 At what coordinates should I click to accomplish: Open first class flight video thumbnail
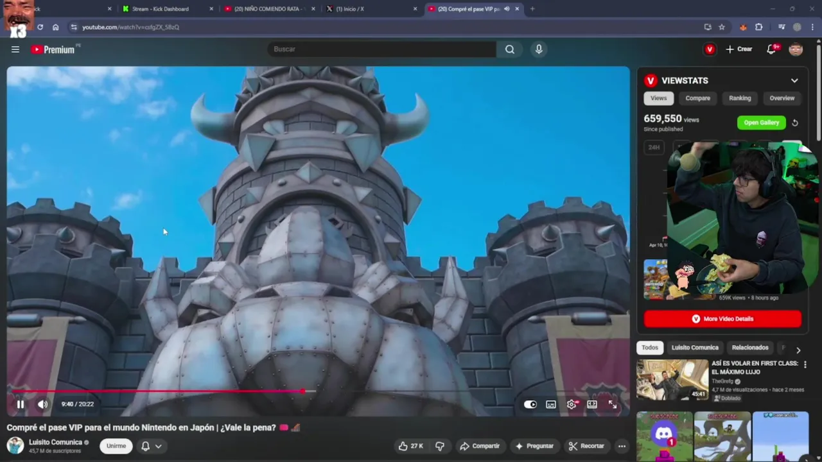(672, 380)
